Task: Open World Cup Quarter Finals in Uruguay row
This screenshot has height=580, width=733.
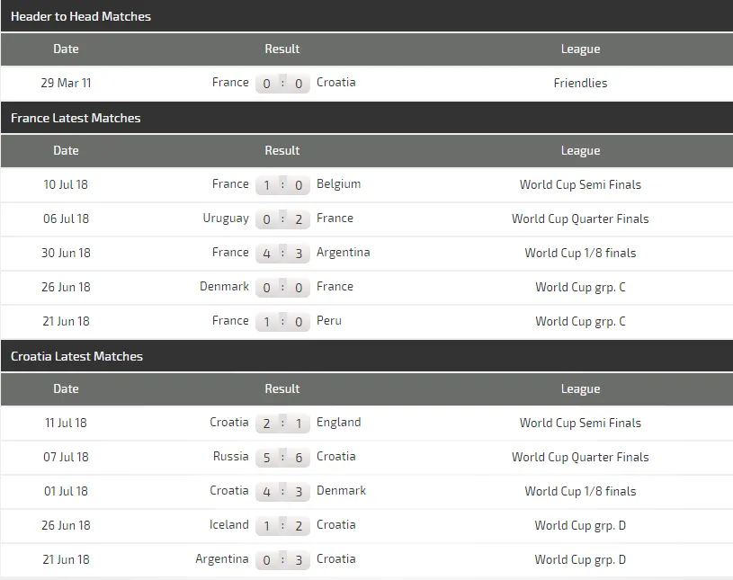Action: [580, 219]
